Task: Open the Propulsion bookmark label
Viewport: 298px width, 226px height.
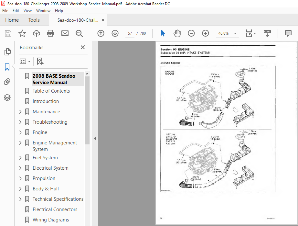Action: [x=44, y=178]
